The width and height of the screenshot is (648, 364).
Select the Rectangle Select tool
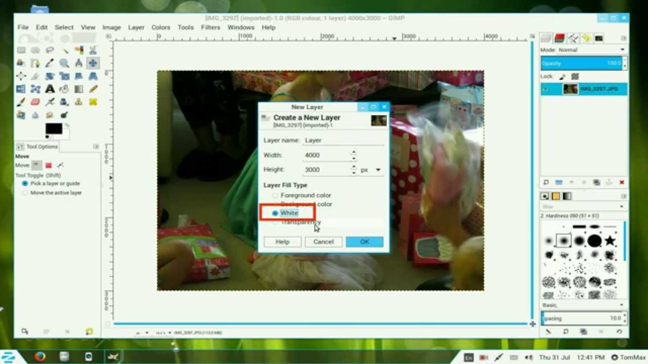(x=21, y=50)
